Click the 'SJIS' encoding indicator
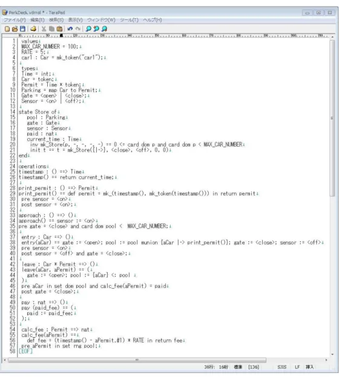The height and width of the screenshot is (377, 339). [281, 367]
